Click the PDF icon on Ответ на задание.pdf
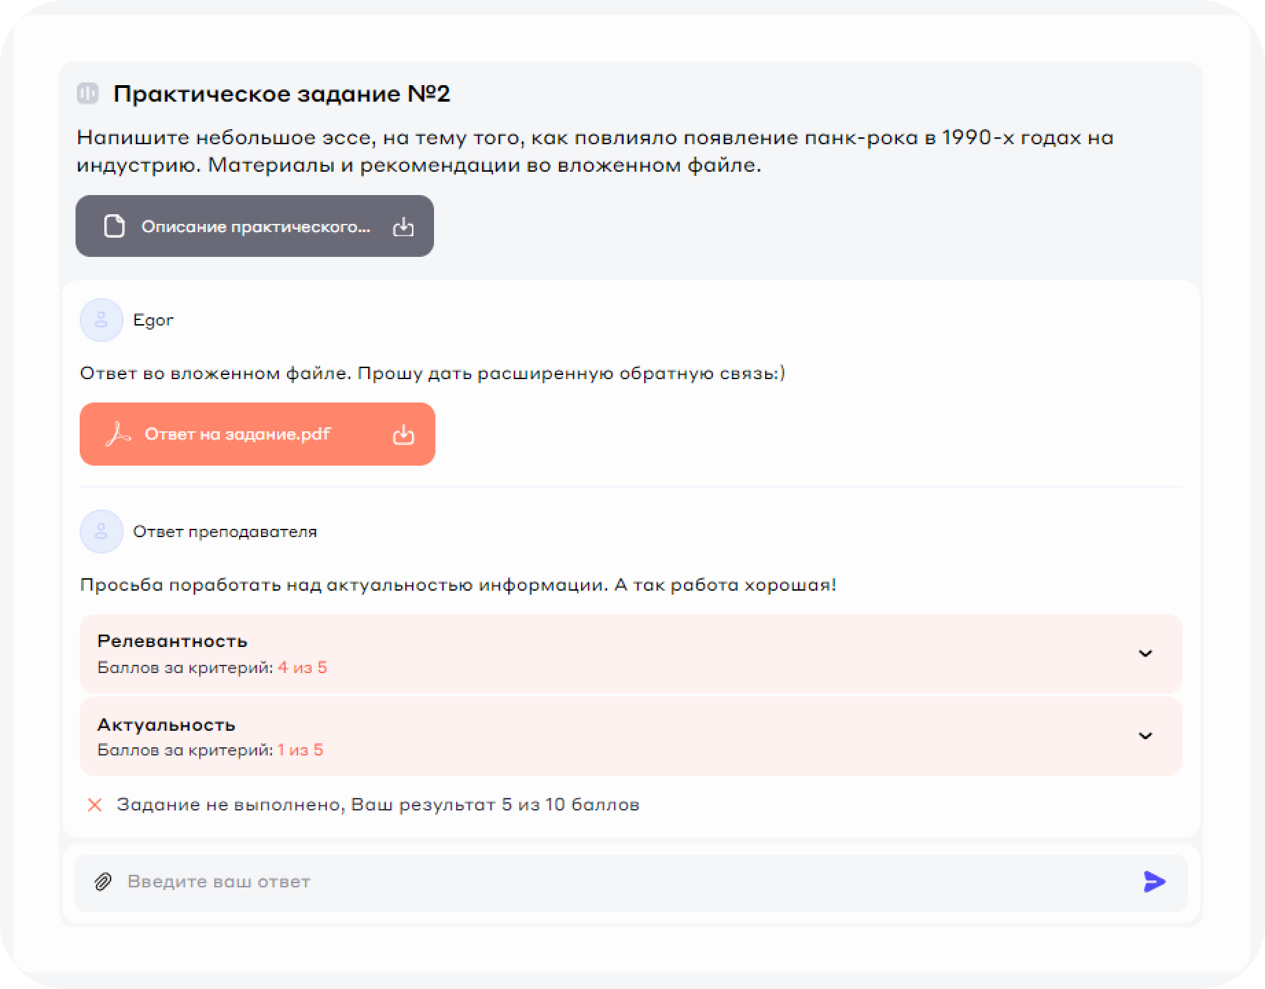 [x=118, y=434]
